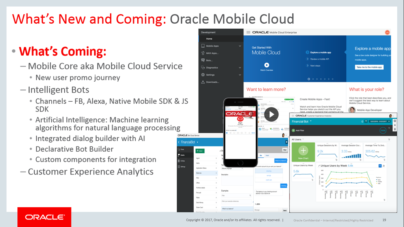Select Home in the Development sidebar

click(x=209, y=39)
